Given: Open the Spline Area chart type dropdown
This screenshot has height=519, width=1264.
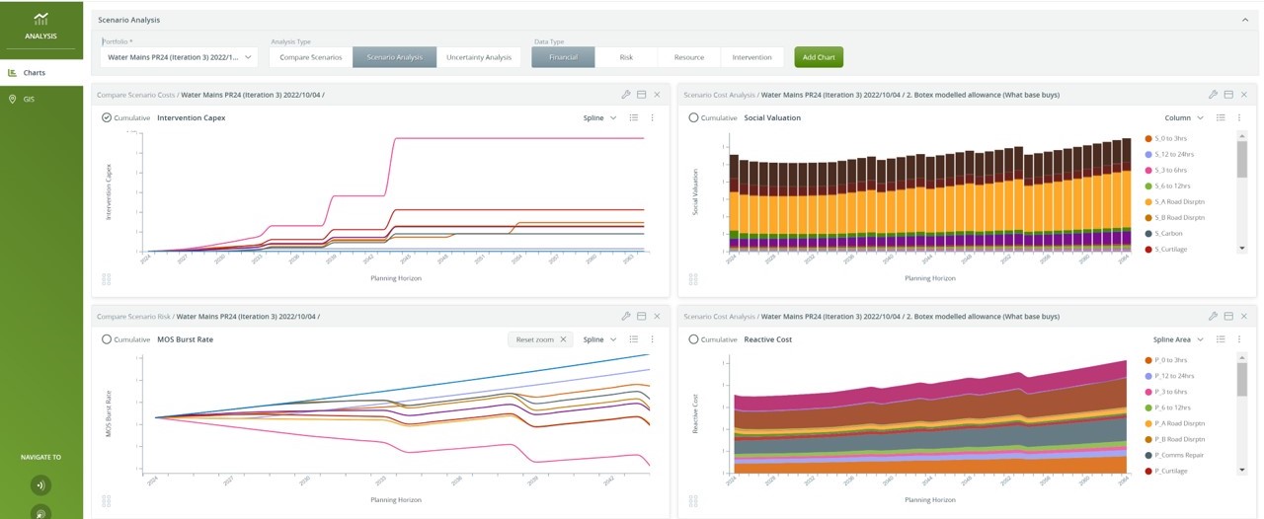Looking at the screenshot, I should [x=1178, y=339].
